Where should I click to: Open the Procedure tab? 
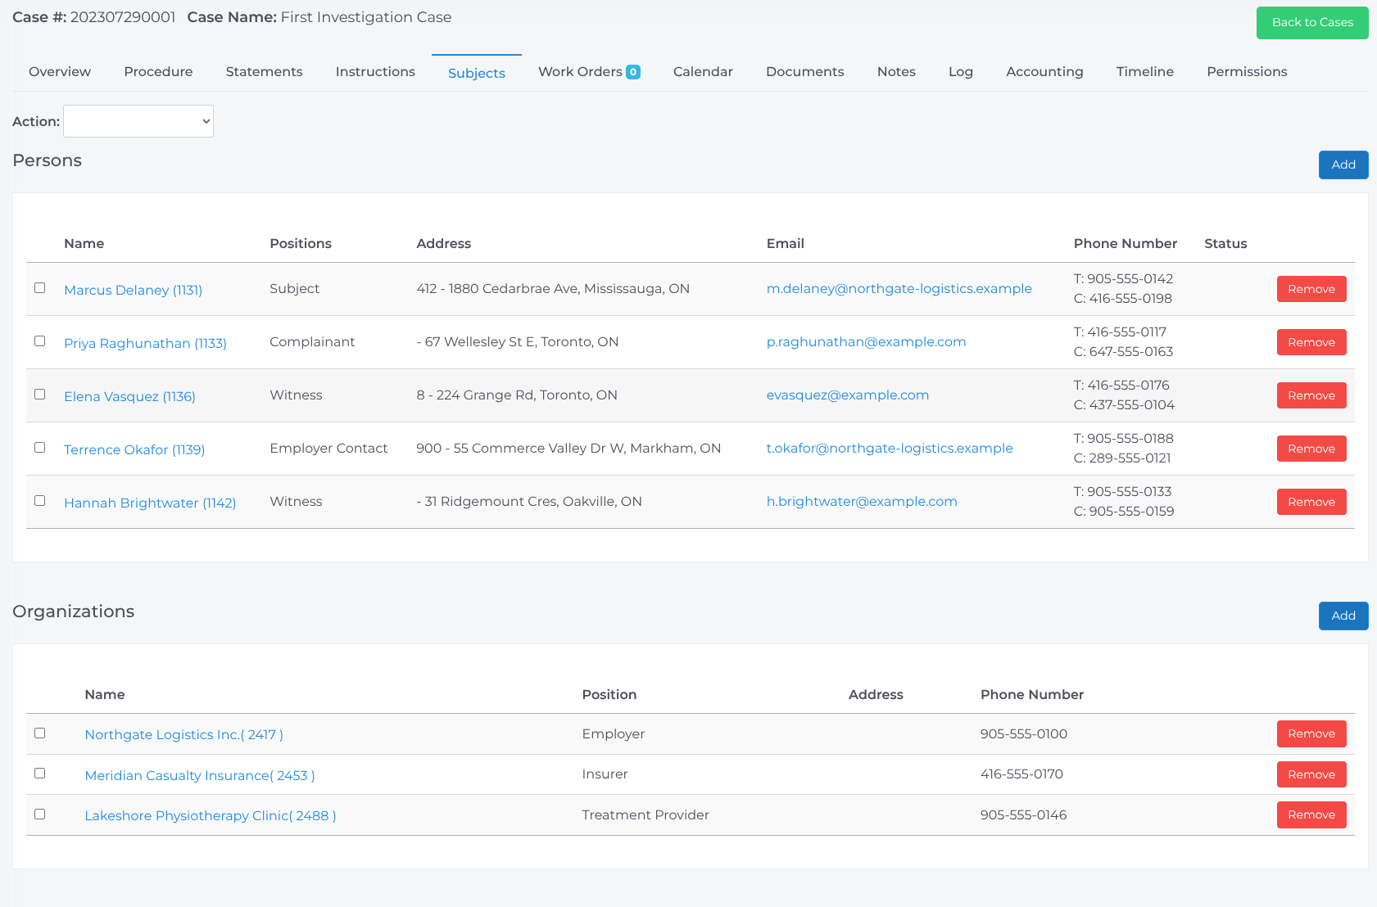[x=158, y=72]
